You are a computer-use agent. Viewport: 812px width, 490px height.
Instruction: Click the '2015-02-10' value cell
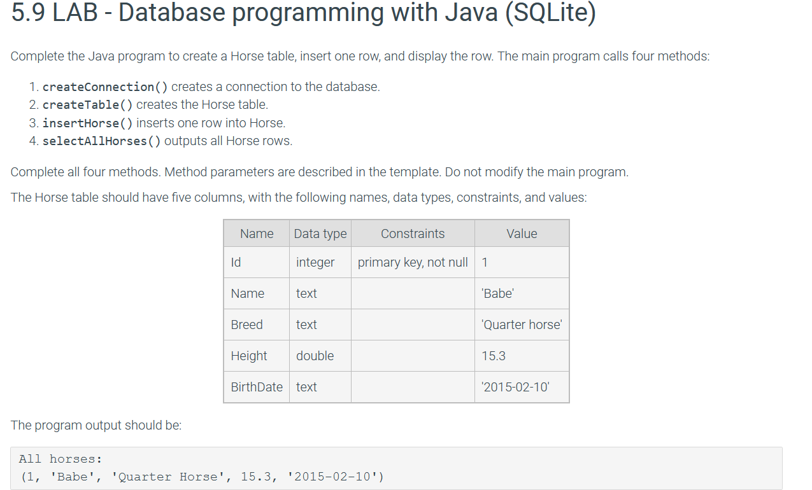(522, 387)
